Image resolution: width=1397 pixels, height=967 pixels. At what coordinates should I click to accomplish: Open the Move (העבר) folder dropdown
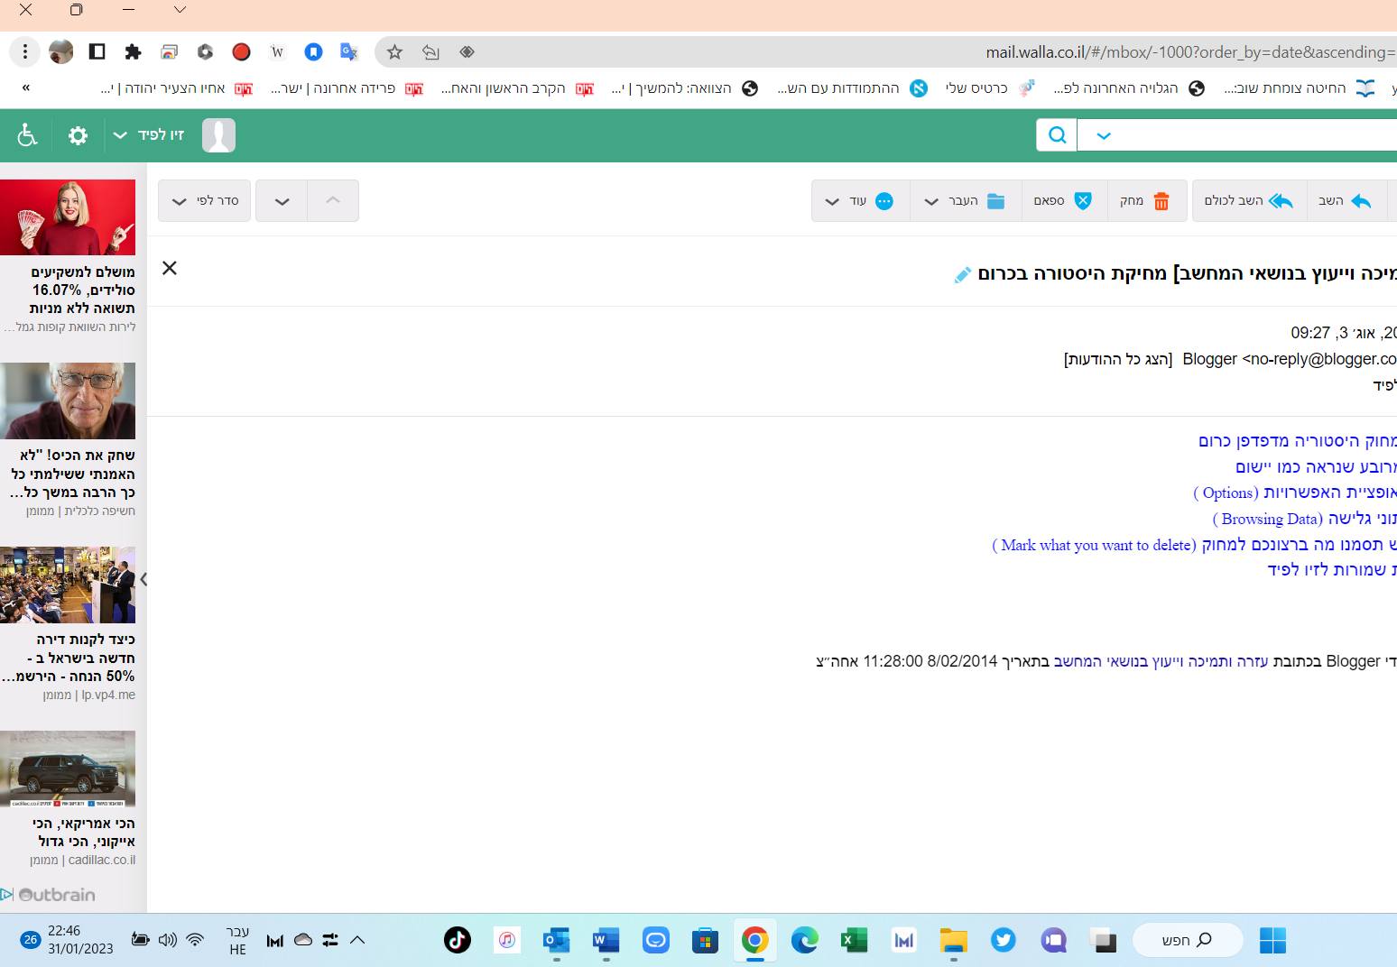pos(966,201)
